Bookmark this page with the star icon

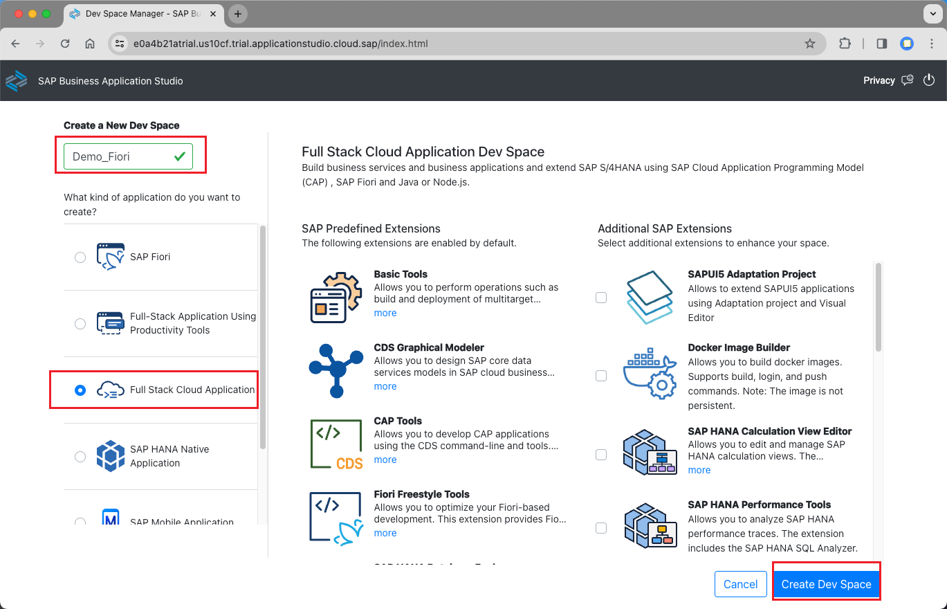tap(809, 44)
